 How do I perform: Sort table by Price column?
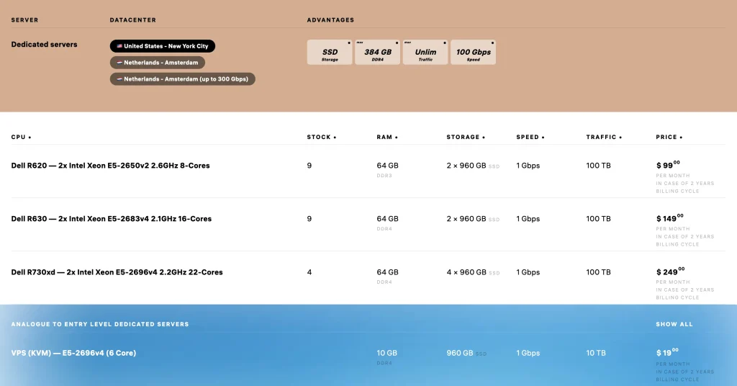point(669,138)
